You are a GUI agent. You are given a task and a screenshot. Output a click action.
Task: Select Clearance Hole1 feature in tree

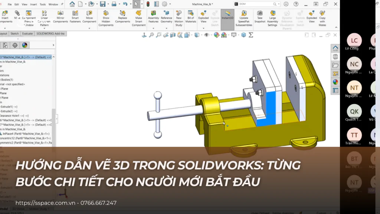14,116
